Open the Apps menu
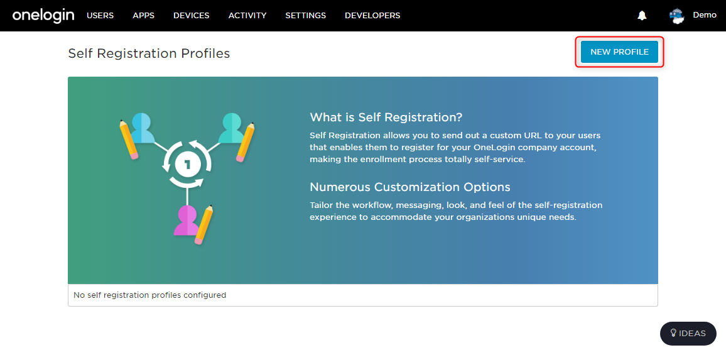726x355 pixels. [x=144, y=15]
